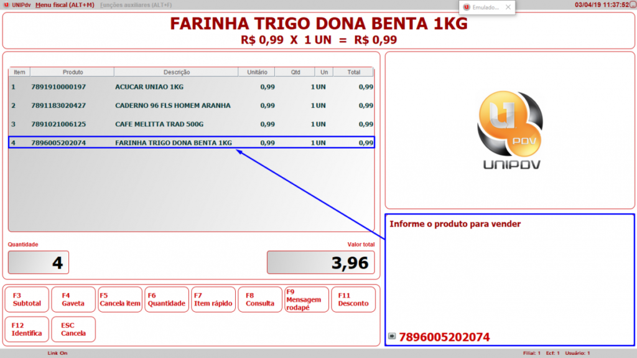Viewport: 637px width, 358px height.
Task: Select the F6 Quantidade button
Action: (166, 299)
